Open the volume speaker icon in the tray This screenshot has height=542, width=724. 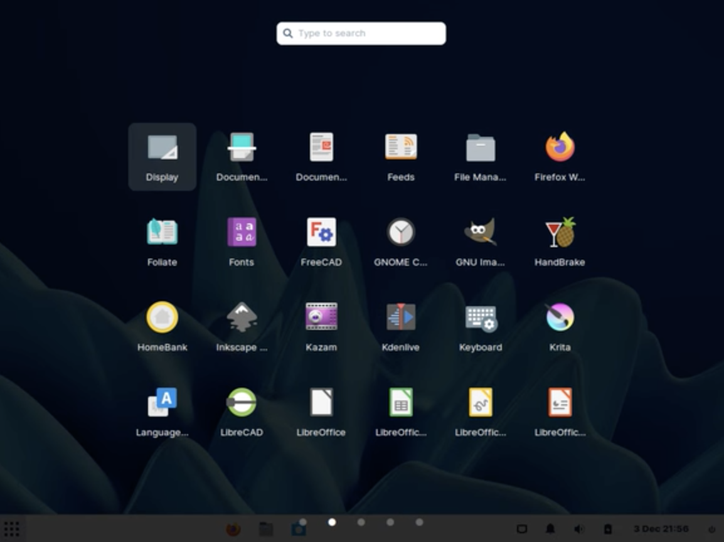579,529
